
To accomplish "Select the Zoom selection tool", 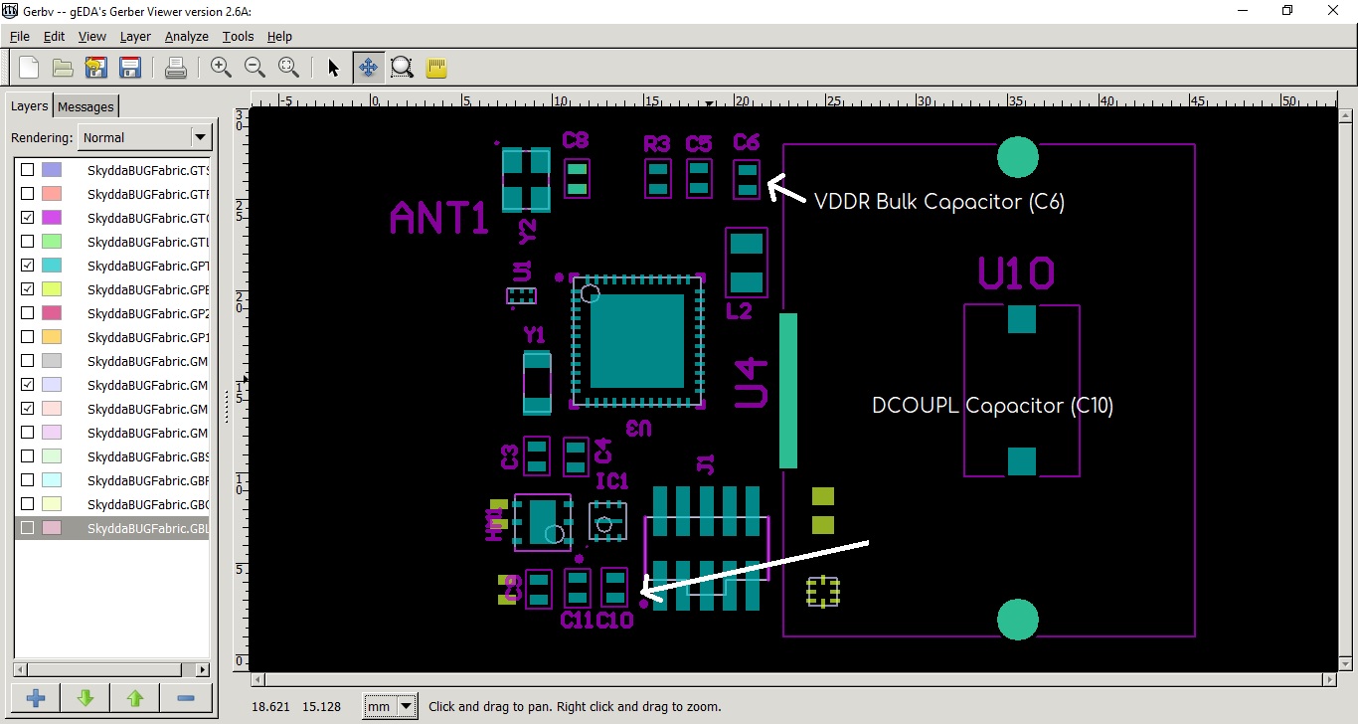I will click(402, 67).
